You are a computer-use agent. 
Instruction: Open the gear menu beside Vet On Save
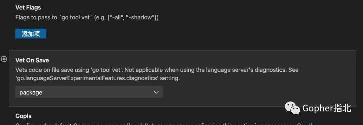4,59
